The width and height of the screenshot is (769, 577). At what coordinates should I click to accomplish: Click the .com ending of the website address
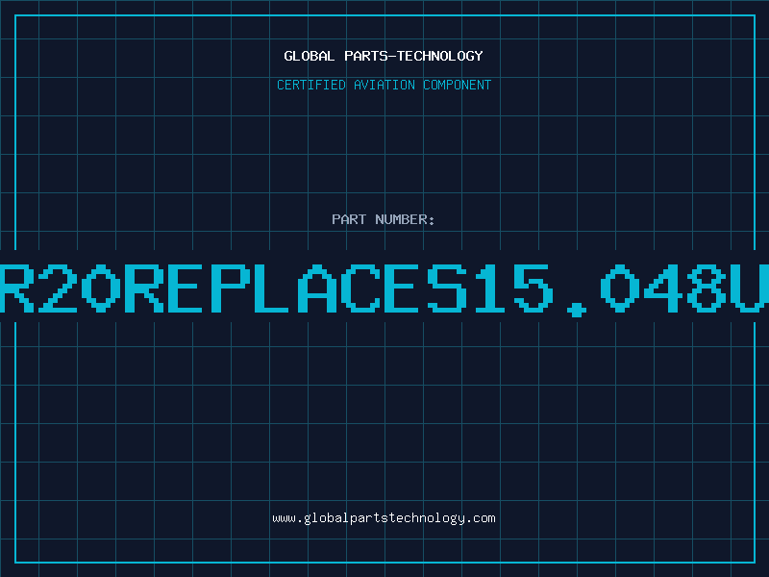(480, 518)
